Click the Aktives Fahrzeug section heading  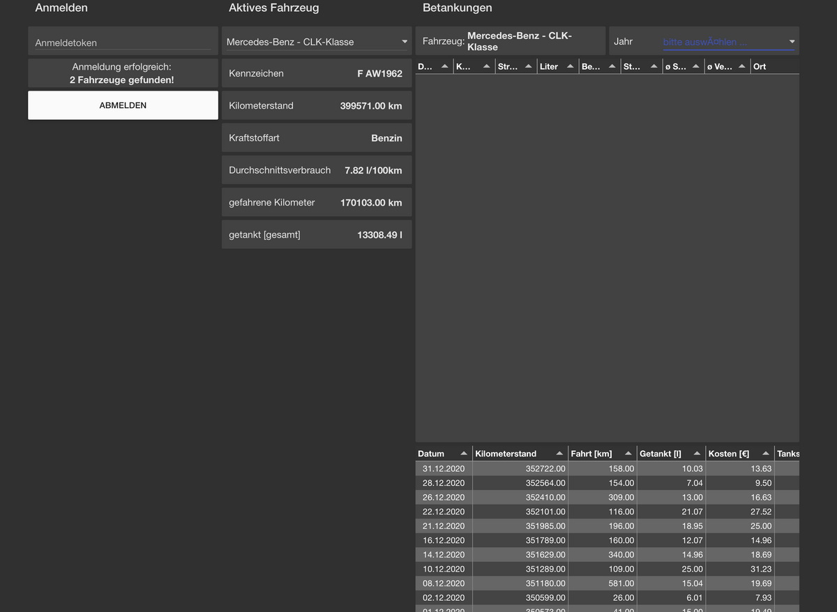click(x=273, y=8)
